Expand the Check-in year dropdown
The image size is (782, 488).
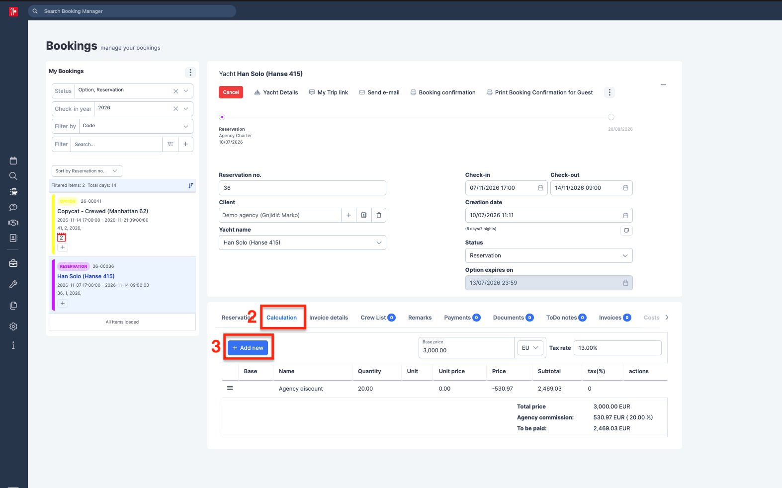click(186, 109)
